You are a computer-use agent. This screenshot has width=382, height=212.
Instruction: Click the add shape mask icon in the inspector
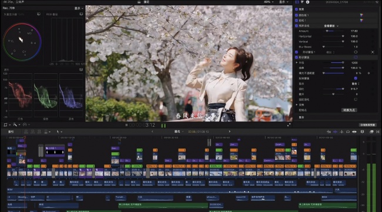356,52
